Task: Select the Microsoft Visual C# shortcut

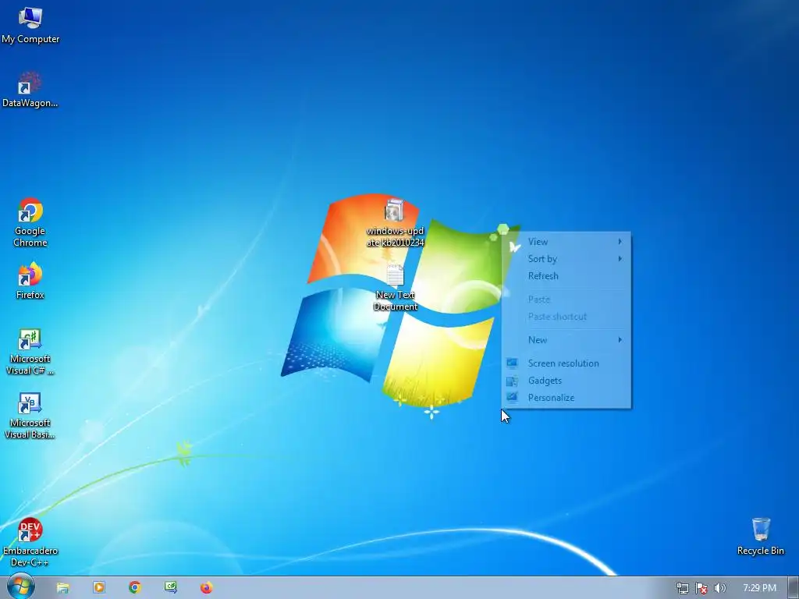Action: pyautogui.click(x=30, y=352)
